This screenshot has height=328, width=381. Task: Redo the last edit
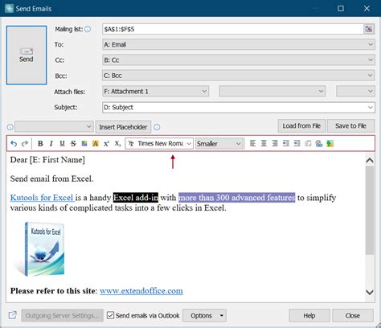pos(25,144)
